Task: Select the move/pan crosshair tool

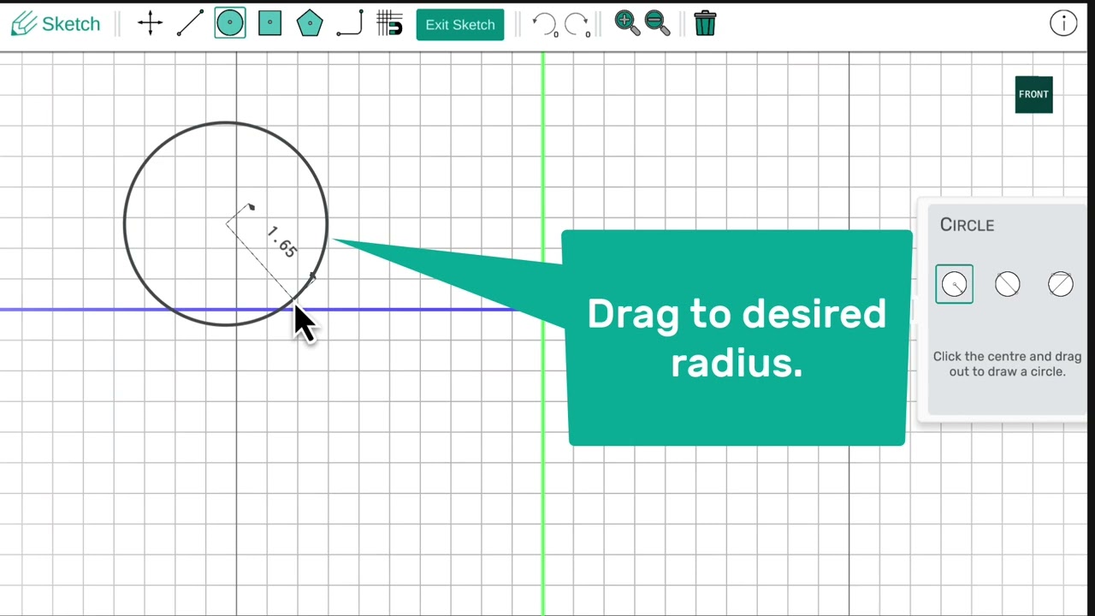Action: pyautogui.click(x=150, y=24)
